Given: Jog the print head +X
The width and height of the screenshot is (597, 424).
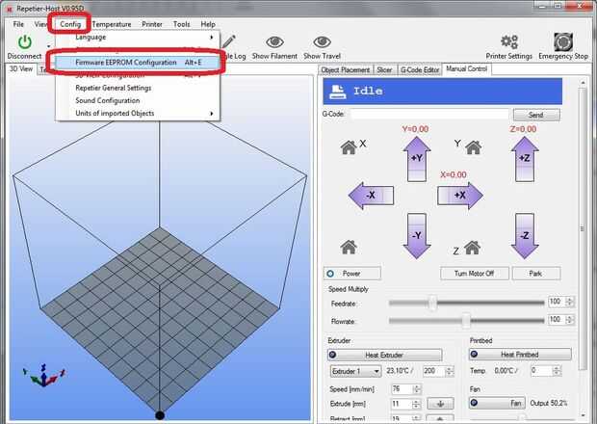Looking at the screenshot, I should [x=460, y=196].
